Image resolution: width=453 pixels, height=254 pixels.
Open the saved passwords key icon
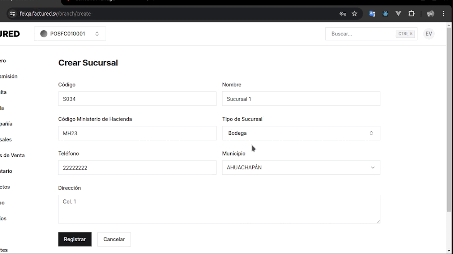[343, 14]
